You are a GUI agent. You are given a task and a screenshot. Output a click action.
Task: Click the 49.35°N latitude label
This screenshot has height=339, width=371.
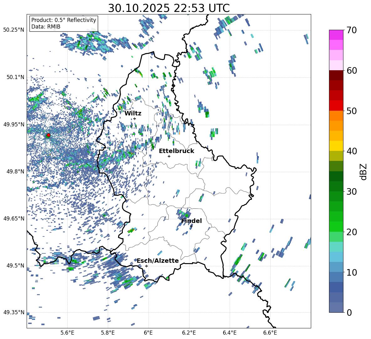coord(14,312)
